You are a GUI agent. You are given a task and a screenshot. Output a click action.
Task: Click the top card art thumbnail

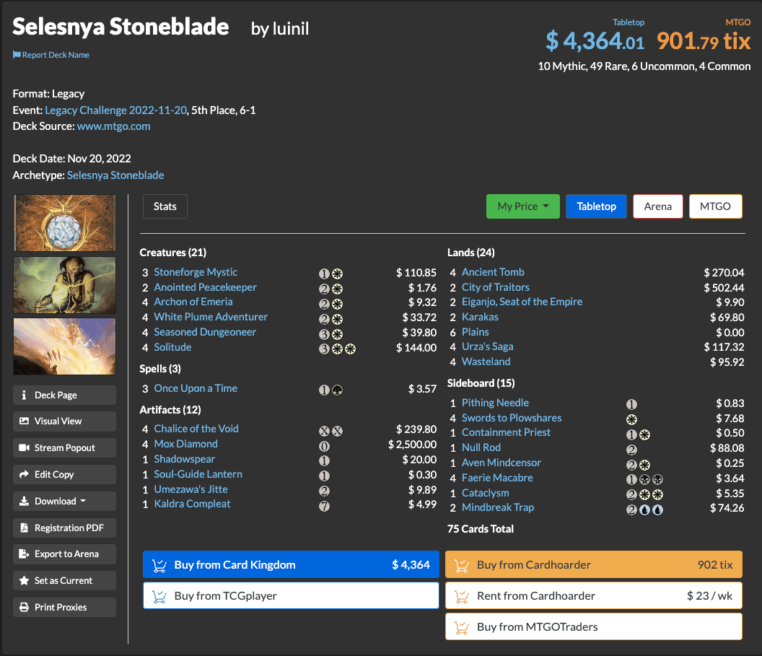coord(64,223)
